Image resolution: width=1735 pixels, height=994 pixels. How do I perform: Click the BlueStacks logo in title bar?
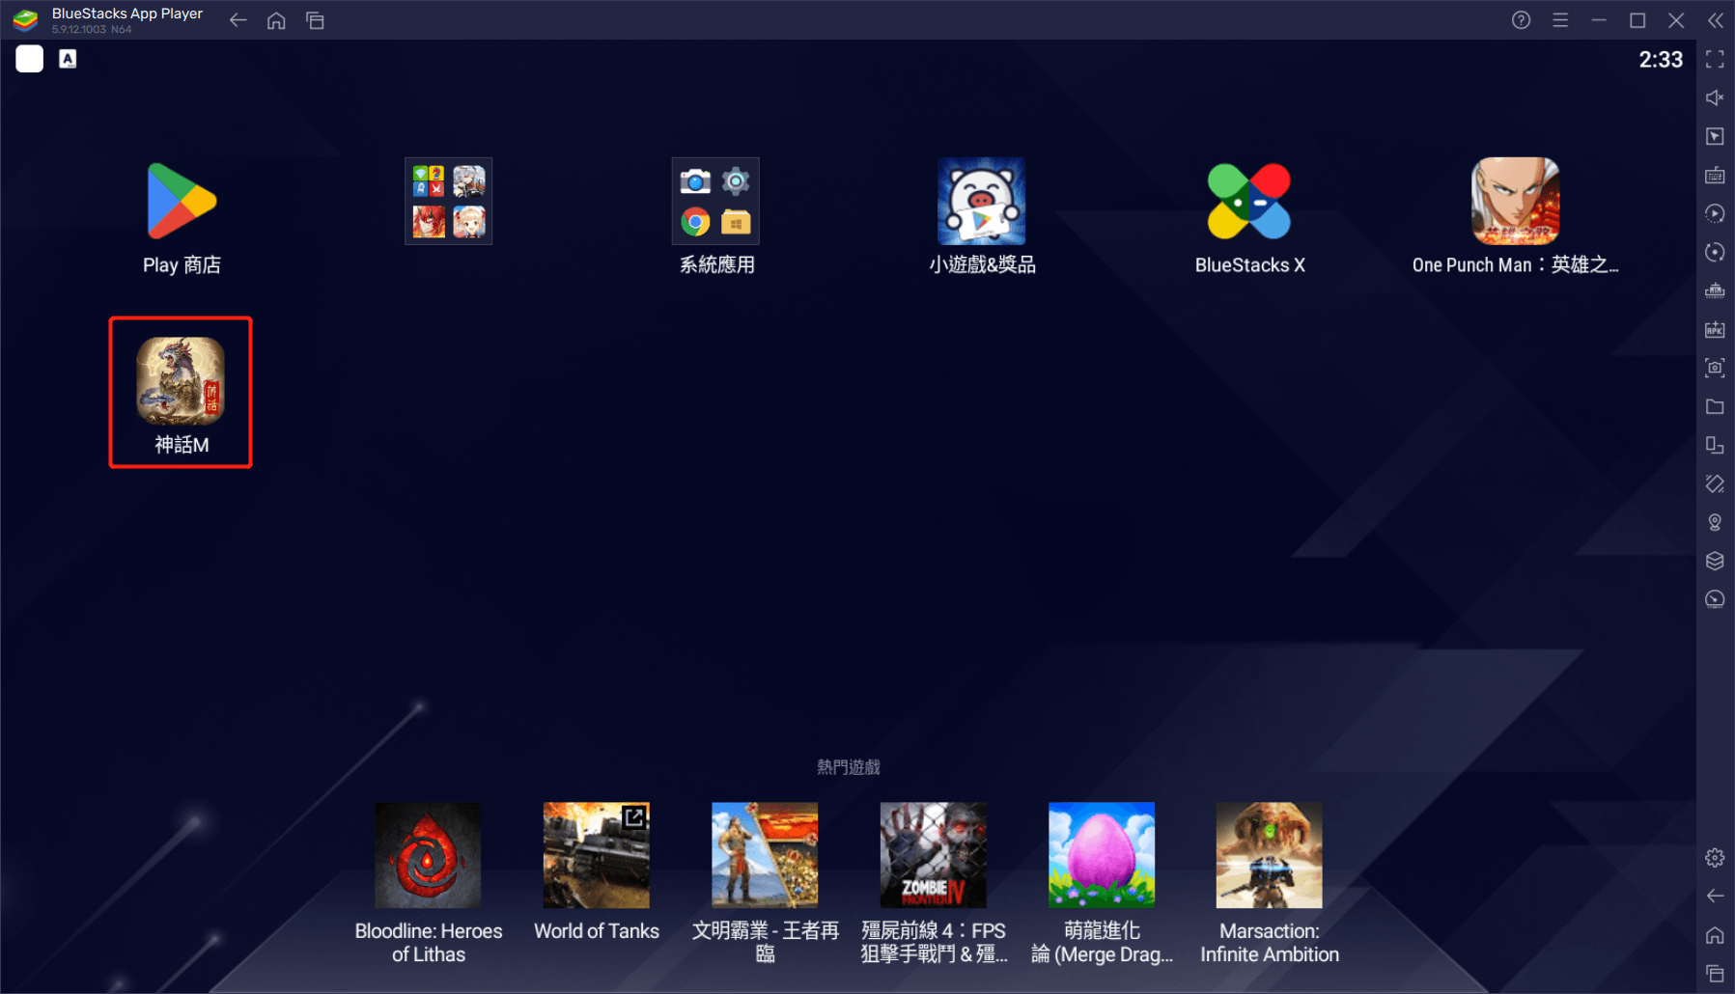coord(25,19)
